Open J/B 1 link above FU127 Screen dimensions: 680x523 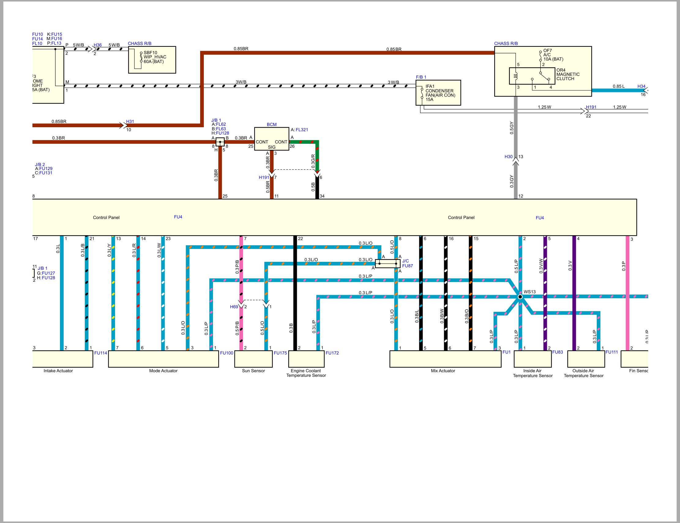coord(42,268)
